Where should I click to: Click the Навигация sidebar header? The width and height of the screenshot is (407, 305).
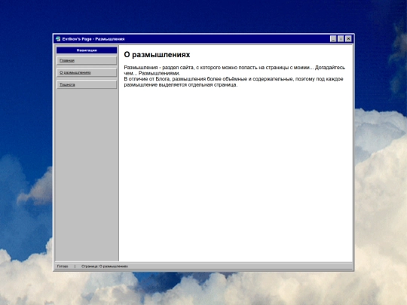pos(87,50)
